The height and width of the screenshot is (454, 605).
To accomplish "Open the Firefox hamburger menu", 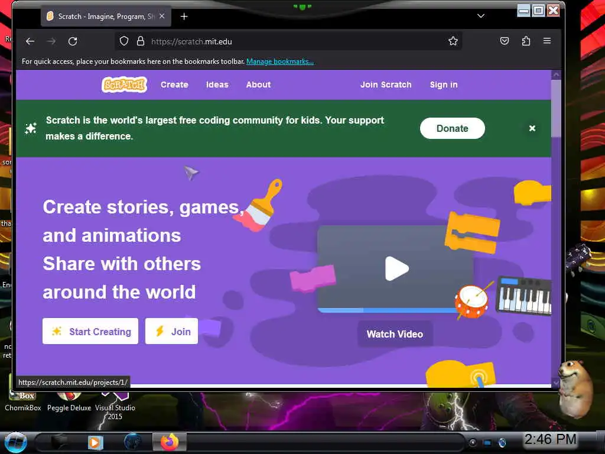I will pos(547,41).
